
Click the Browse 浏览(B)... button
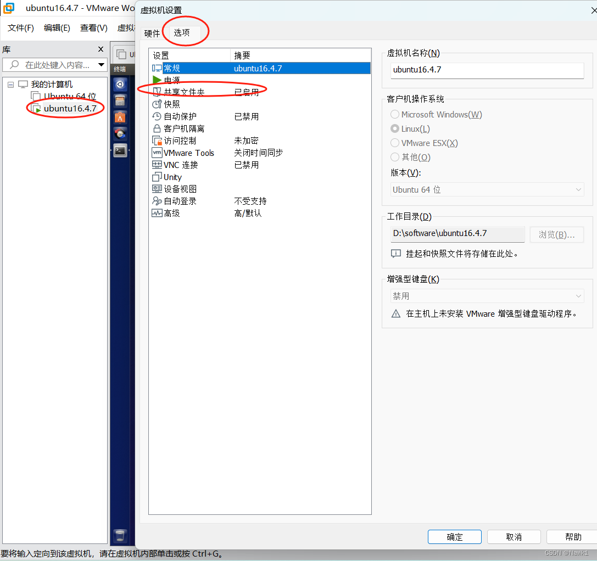pos(556,234)
